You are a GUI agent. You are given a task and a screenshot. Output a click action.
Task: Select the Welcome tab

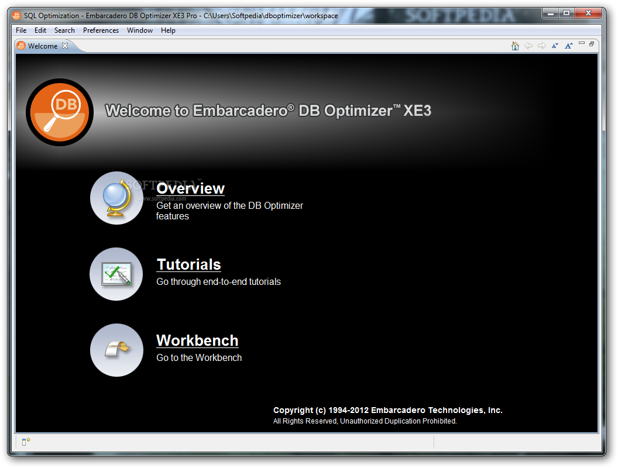43,46
